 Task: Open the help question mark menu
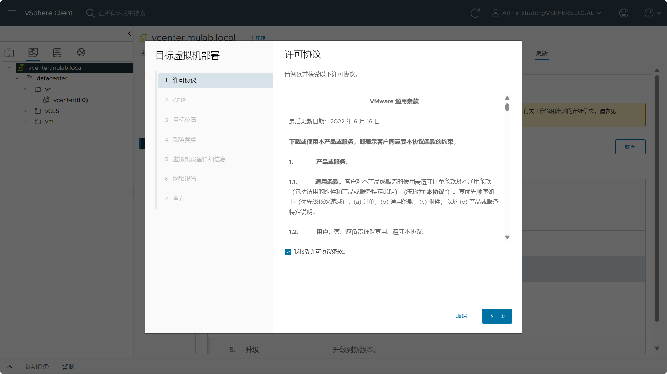[x=649, y=13]
